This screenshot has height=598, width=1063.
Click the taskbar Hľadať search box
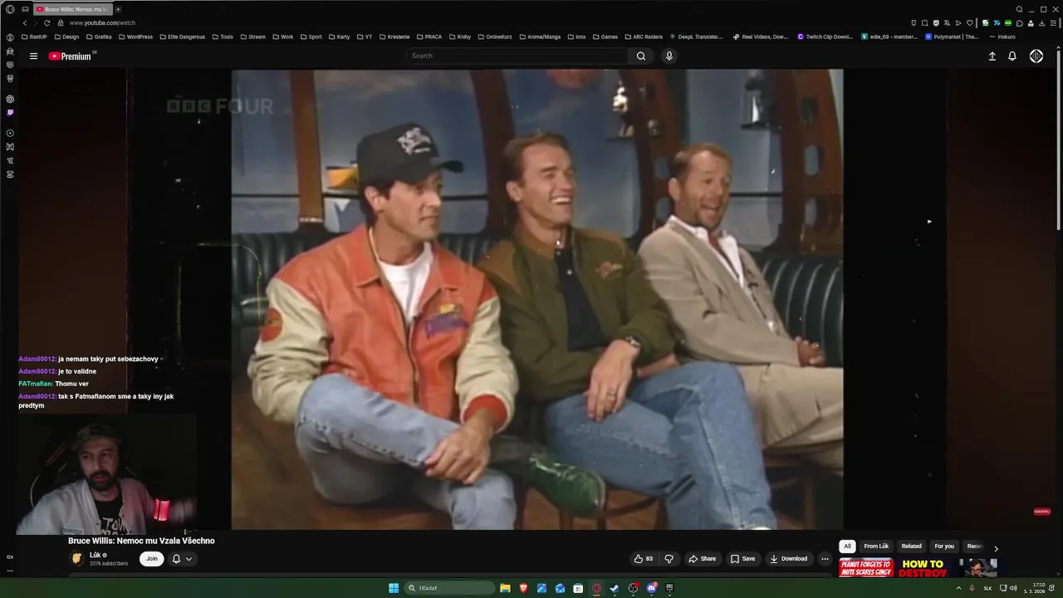[x=449, y=588]
